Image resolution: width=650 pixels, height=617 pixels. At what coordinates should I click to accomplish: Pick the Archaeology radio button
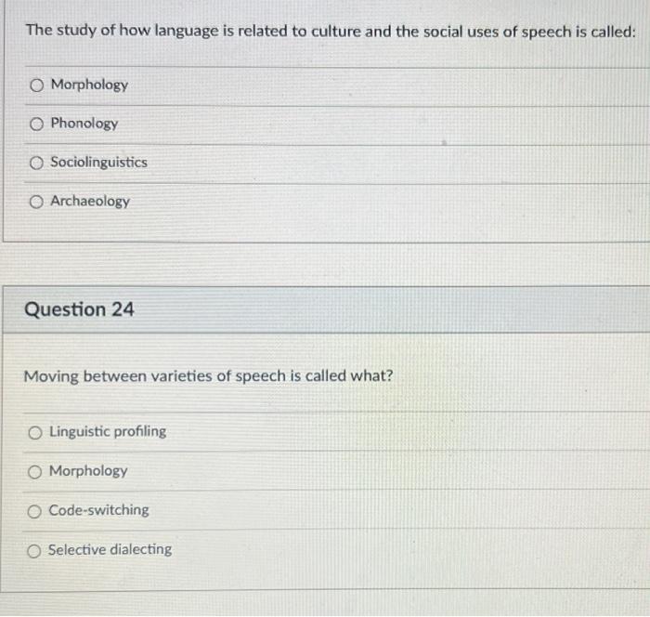pos(36,202)
